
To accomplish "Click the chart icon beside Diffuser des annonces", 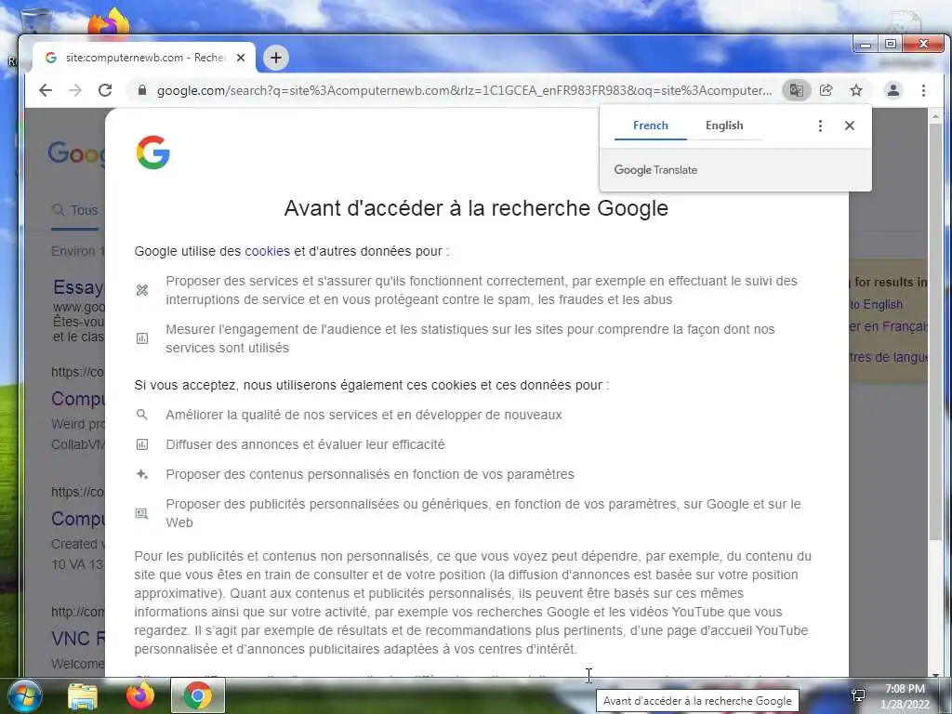I will pyautogui.click(x=142, y=444).
